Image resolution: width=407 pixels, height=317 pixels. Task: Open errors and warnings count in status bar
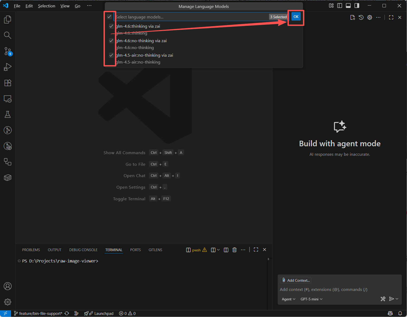point(127,313)
